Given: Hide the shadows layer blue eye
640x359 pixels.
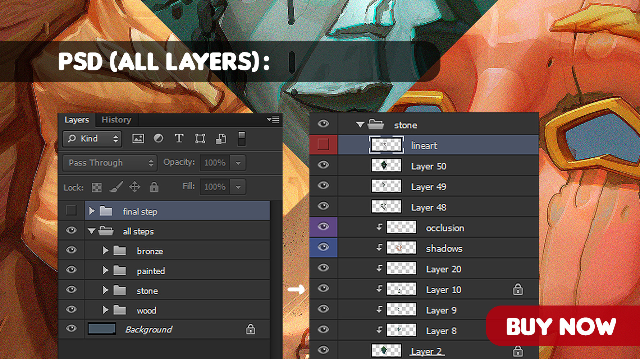Looking at the screenshot, I should point(323,247).
